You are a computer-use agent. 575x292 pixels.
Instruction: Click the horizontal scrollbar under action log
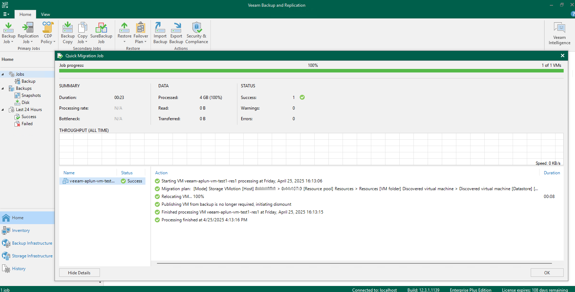click(354, 263)
